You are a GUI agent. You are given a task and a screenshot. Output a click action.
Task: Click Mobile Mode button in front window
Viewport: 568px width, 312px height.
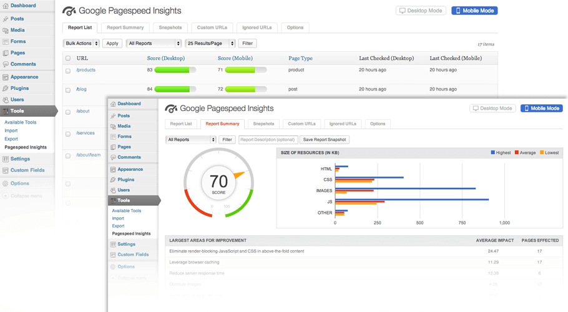542,108
